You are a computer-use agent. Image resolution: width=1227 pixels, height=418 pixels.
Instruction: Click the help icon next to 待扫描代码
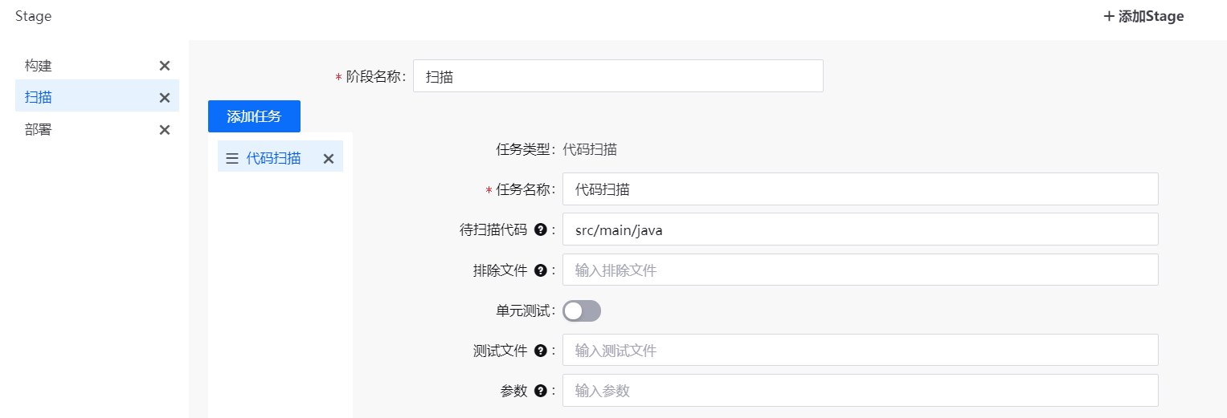(x=540, y=230)
